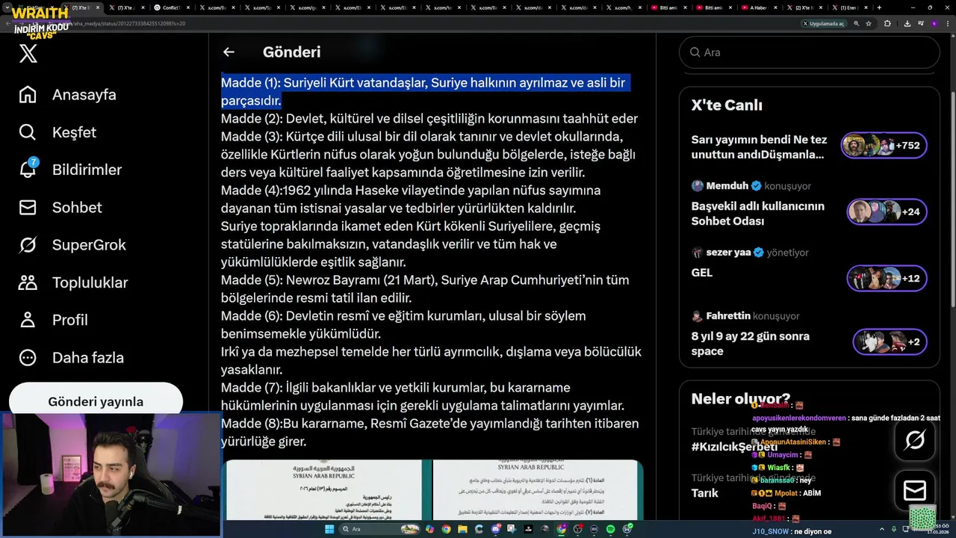The height and width of the screenshot is (538, 956).
Task: Open Bildirimler bell with 7 badge
Action: (70, 170)
